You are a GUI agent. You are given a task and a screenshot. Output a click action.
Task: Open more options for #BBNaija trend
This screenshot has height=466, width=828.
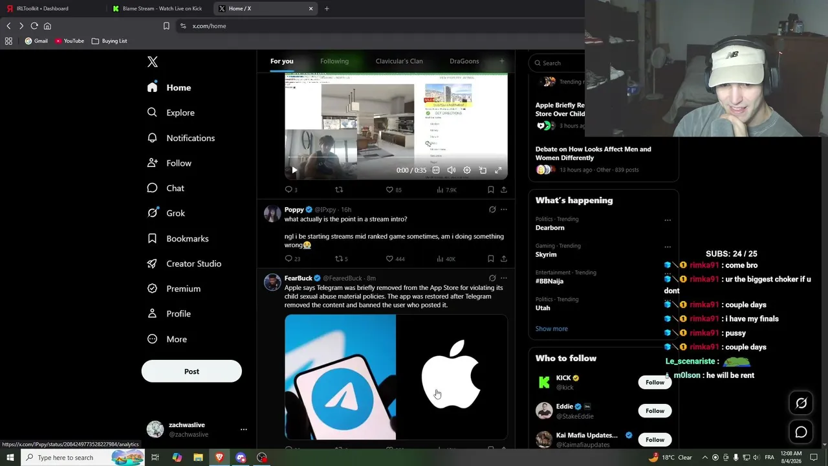(668, 274)
